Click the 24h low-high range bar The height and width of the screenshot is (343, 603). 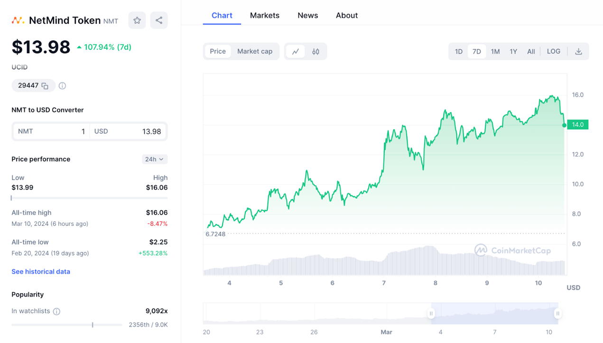[x=89, y=198]
